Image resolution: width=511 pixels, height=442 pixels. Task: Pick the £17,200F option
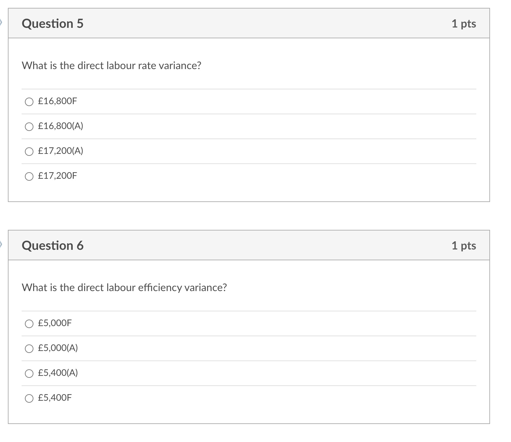(29, 176)
